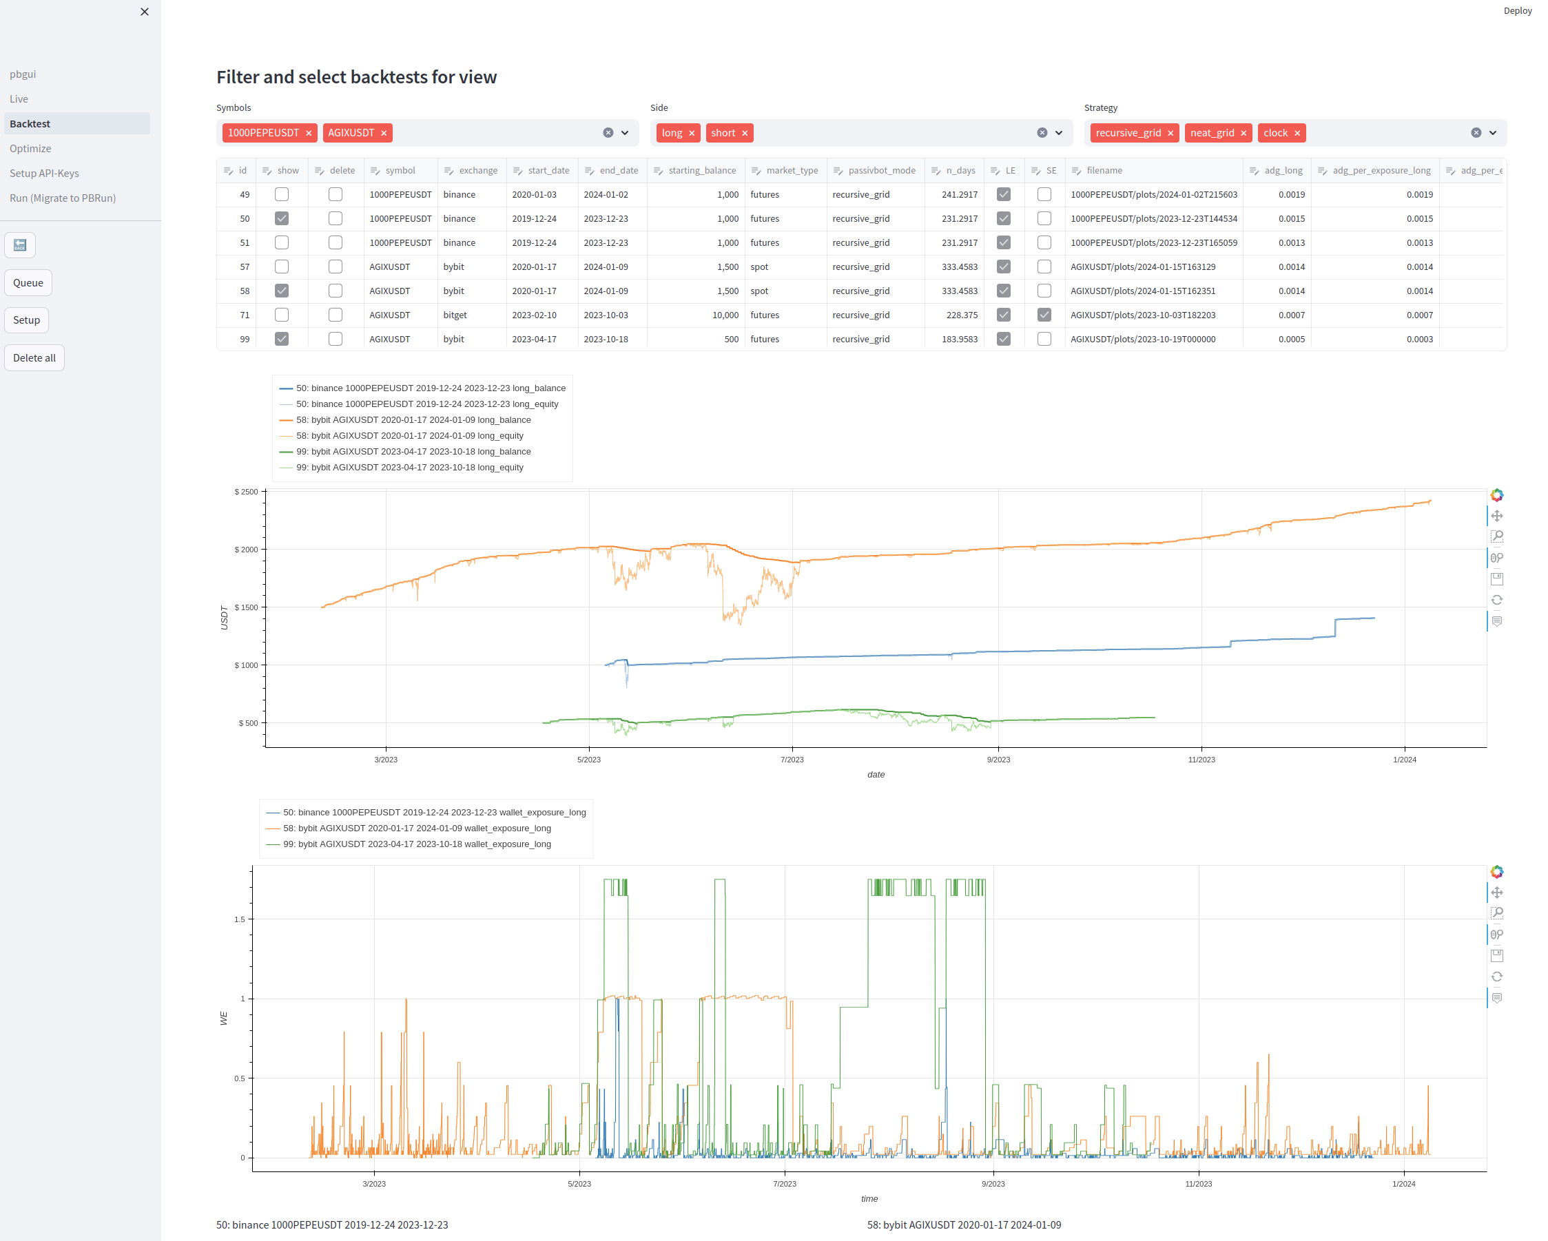Remove the neat_grid strategy tag
1548x1241 pixels.
[1243, 133]
